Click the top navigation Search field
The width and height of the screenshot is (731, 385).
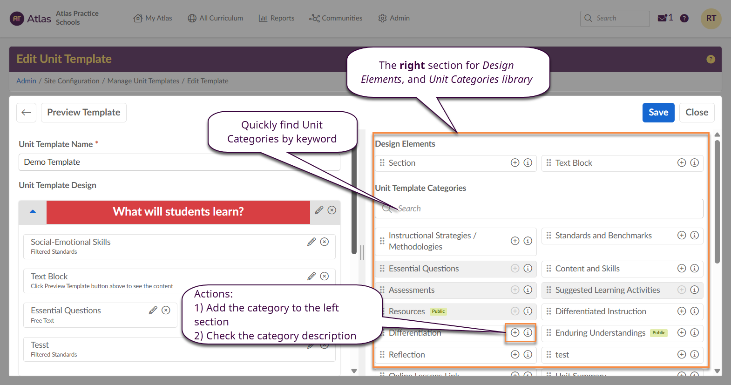click(x=615, y=19)
